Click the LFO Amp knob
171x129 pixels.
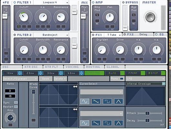10,118
